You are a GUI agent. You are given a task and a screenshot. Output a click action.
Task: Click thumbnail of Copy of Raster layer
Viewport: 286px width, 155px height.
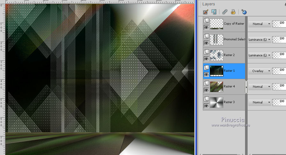pyautogui.click(x=217, y=24)
